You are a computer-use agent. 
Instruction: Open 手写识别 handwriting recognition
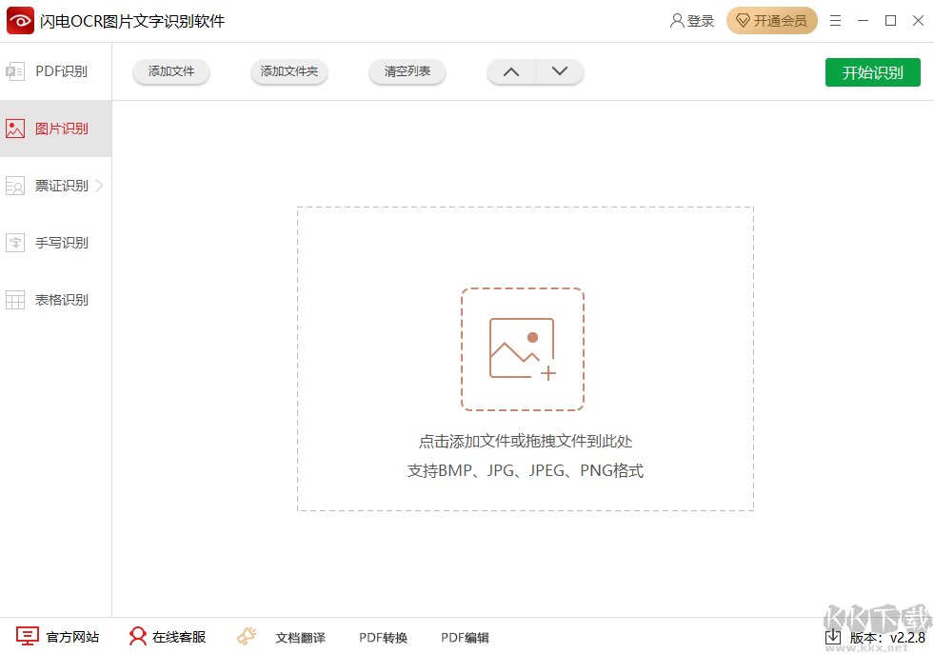point(61,243)
